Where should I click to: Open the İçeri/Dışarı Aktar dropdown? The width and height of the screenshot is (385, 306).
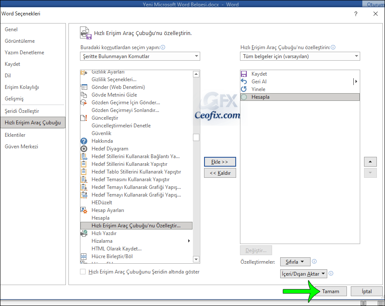point(303,274)
